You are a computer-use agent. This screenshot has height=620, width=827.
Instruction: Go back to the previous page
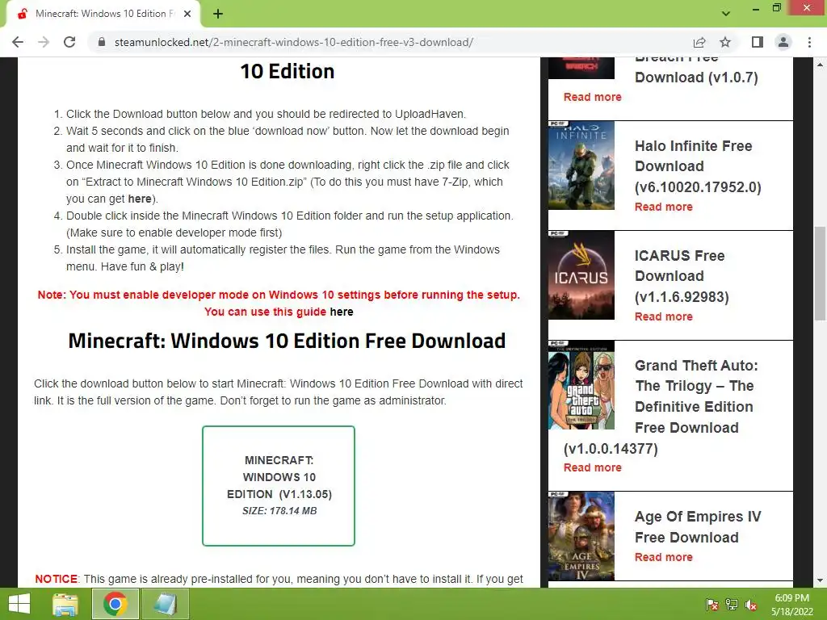18,42
